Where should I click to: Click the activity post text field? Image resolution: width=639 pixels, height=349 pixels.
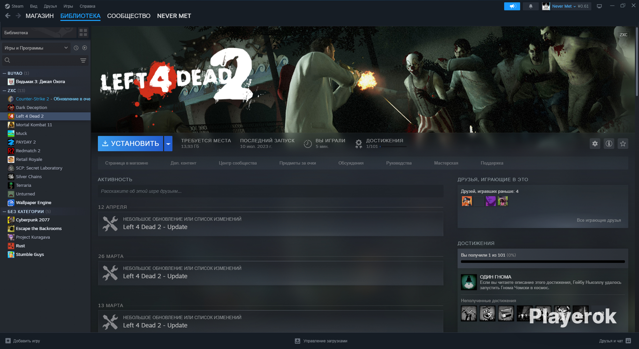coord(271,191)
